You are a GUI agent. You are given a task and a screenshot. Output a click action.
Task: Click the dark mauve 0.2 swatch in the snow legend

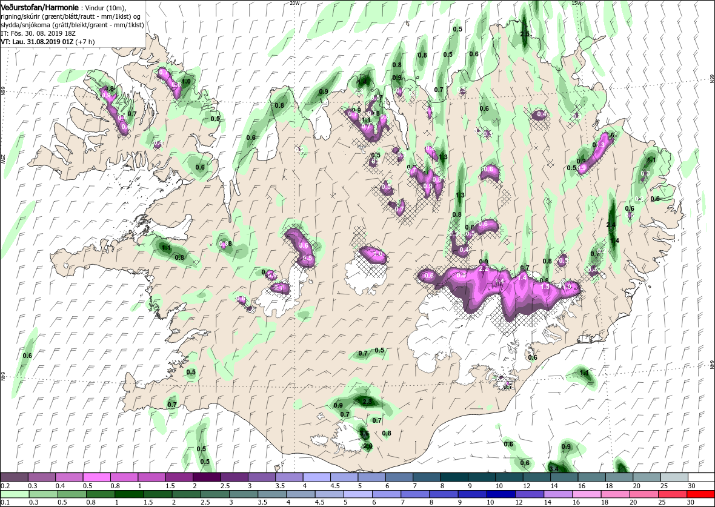pyautogui.click(x=14, y=477)
